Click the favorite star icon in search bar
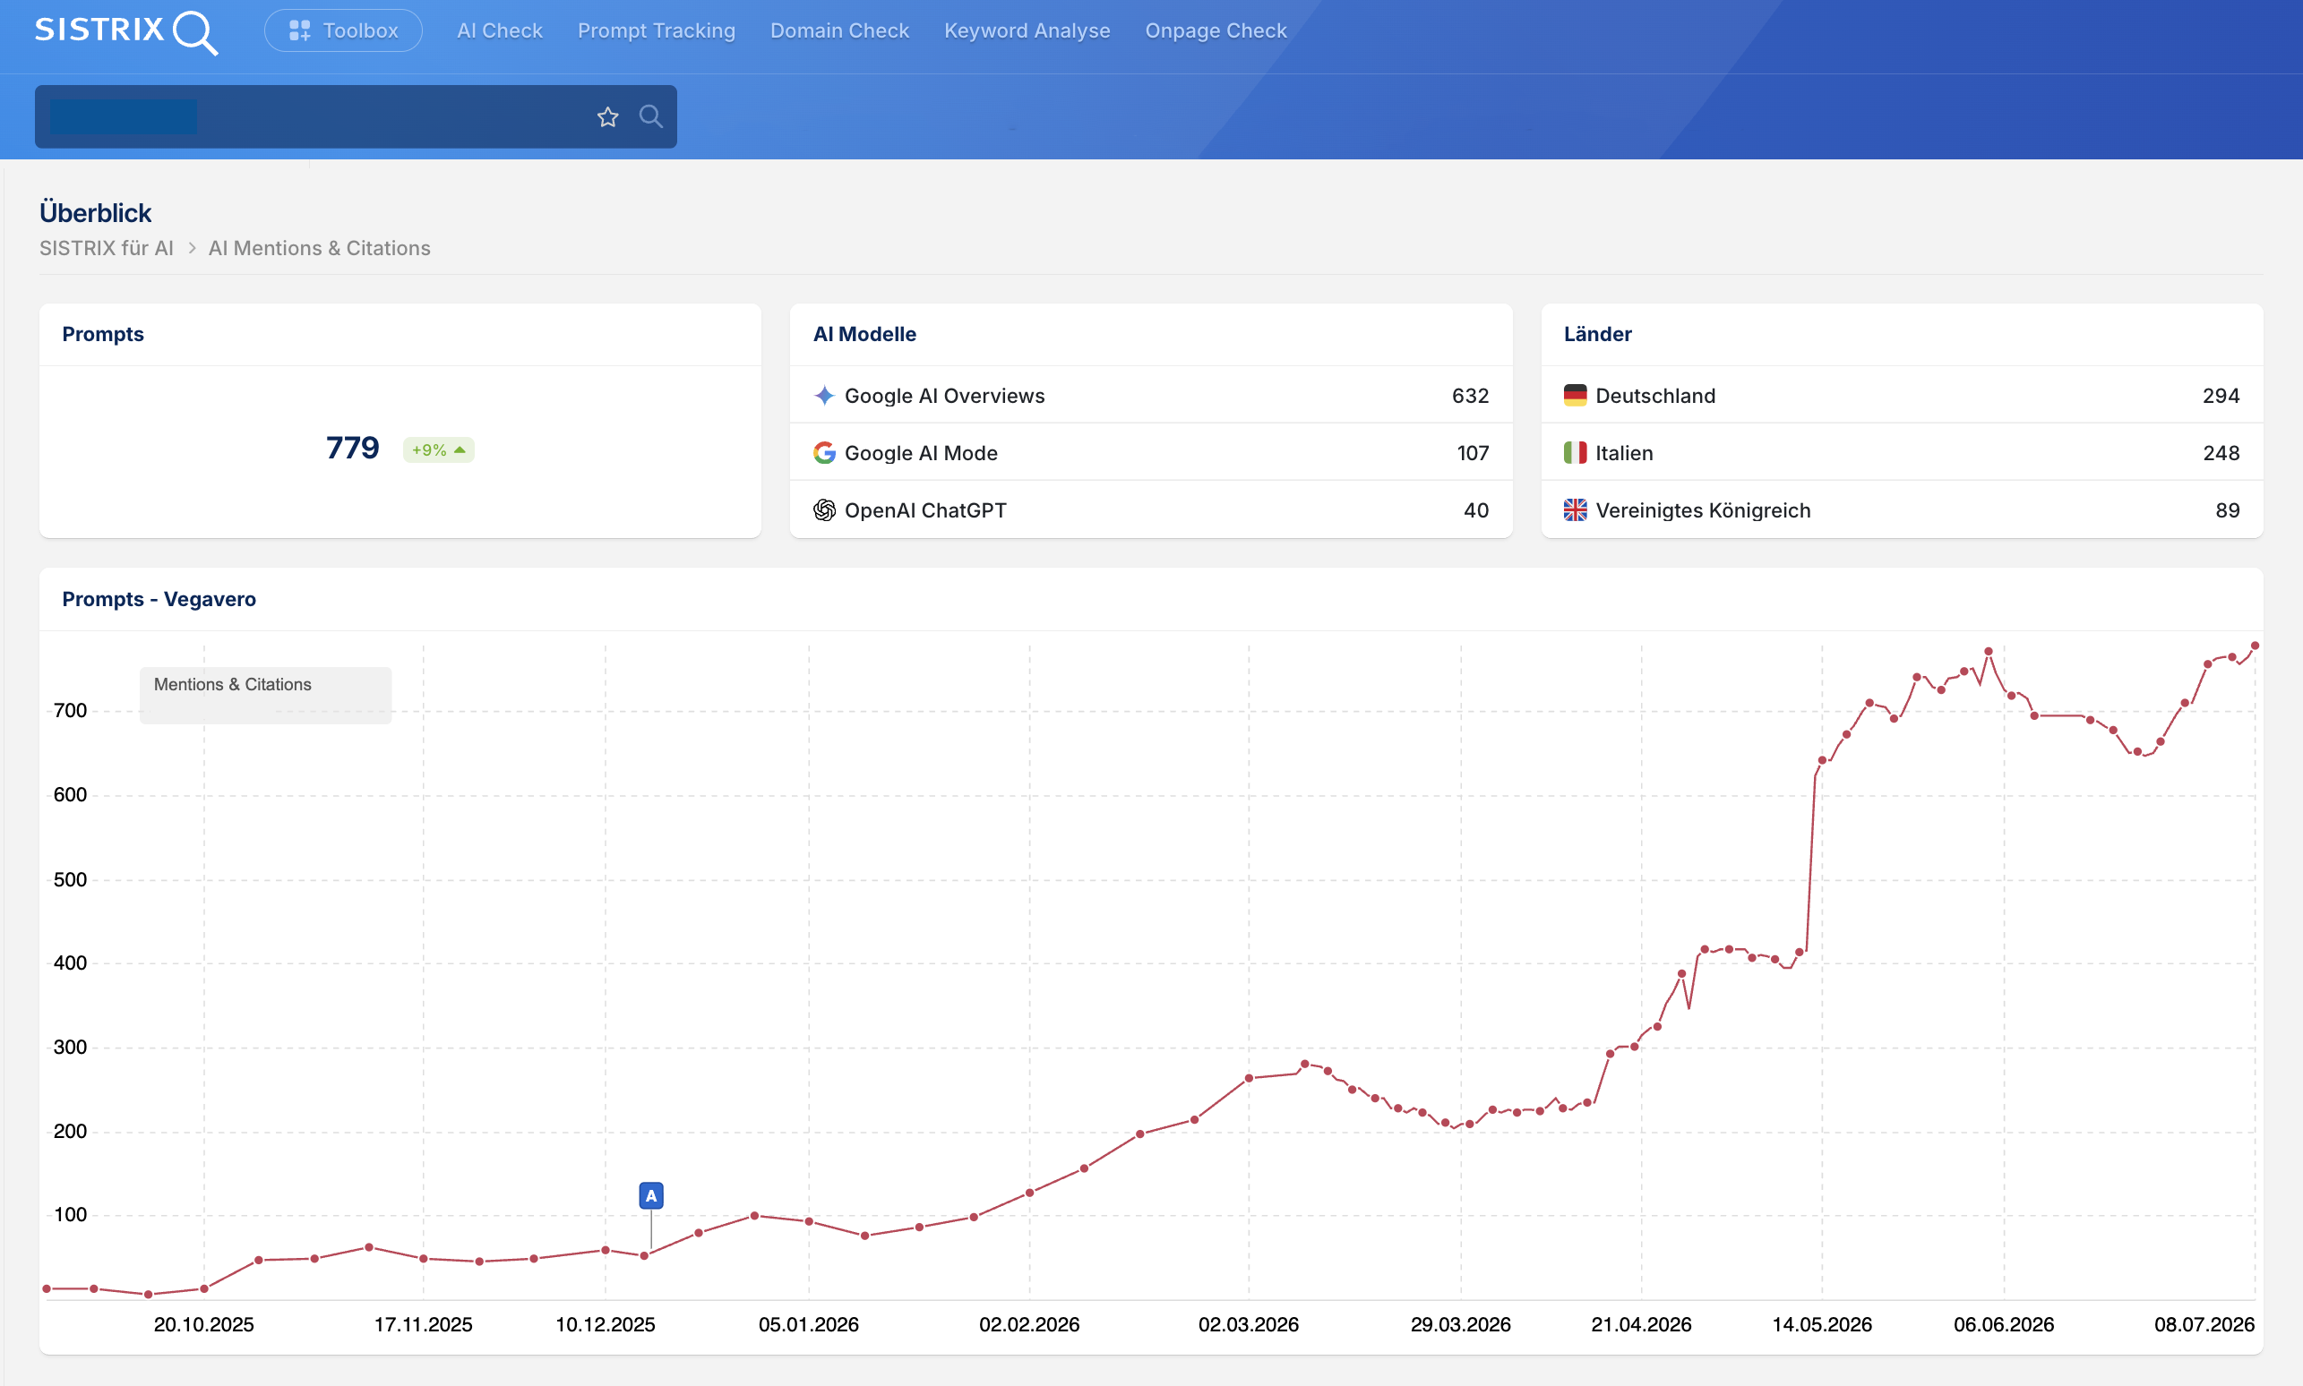Viewport: 2303px width, 1386px height. (607, 116)
